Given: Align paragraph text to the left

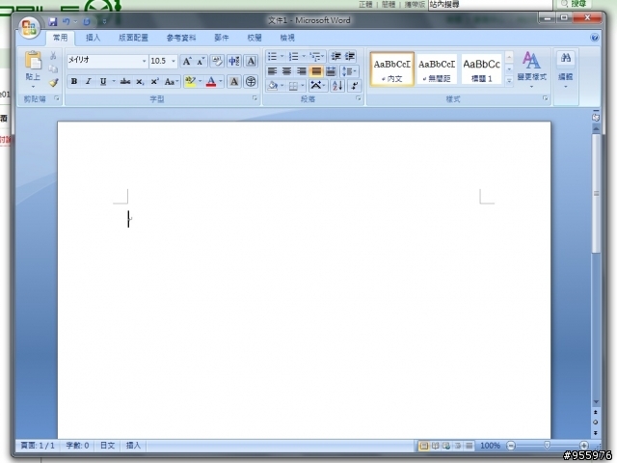Looking at the screenshot, I should (x=272, y=71).
